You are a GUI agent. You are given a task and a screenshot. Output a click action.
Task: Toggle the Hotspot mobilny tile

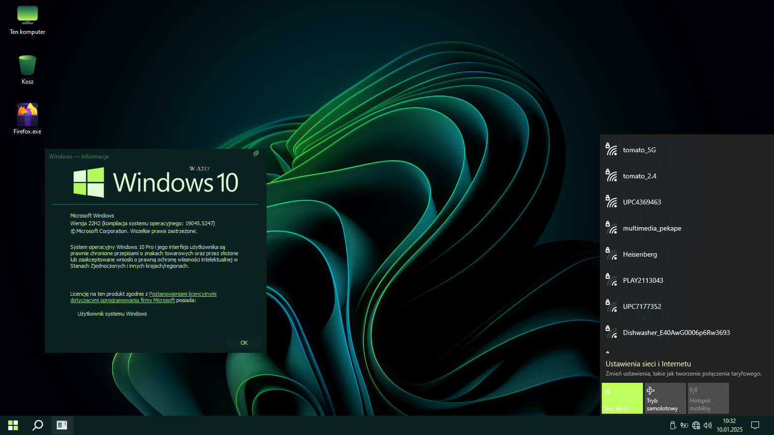[708, 398]
